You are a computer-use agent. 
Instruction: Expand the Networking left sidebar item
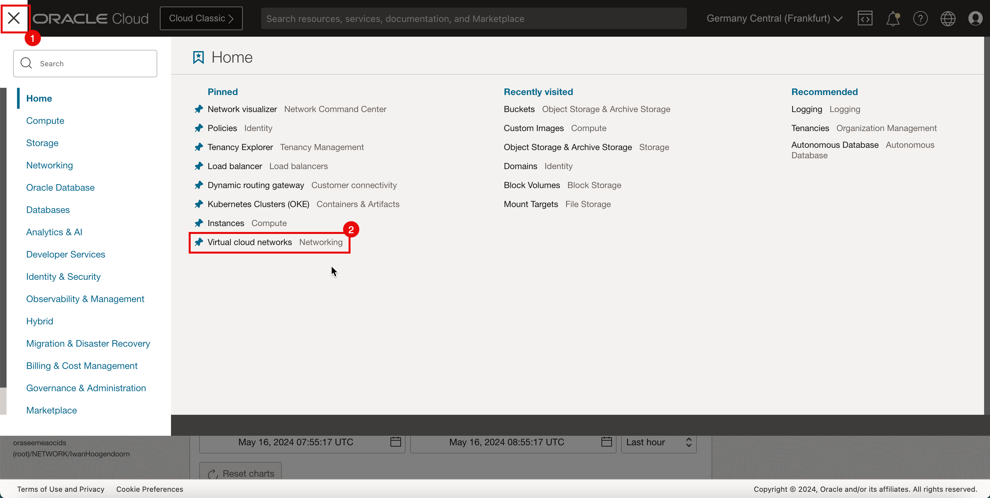[x=49, y=165]
